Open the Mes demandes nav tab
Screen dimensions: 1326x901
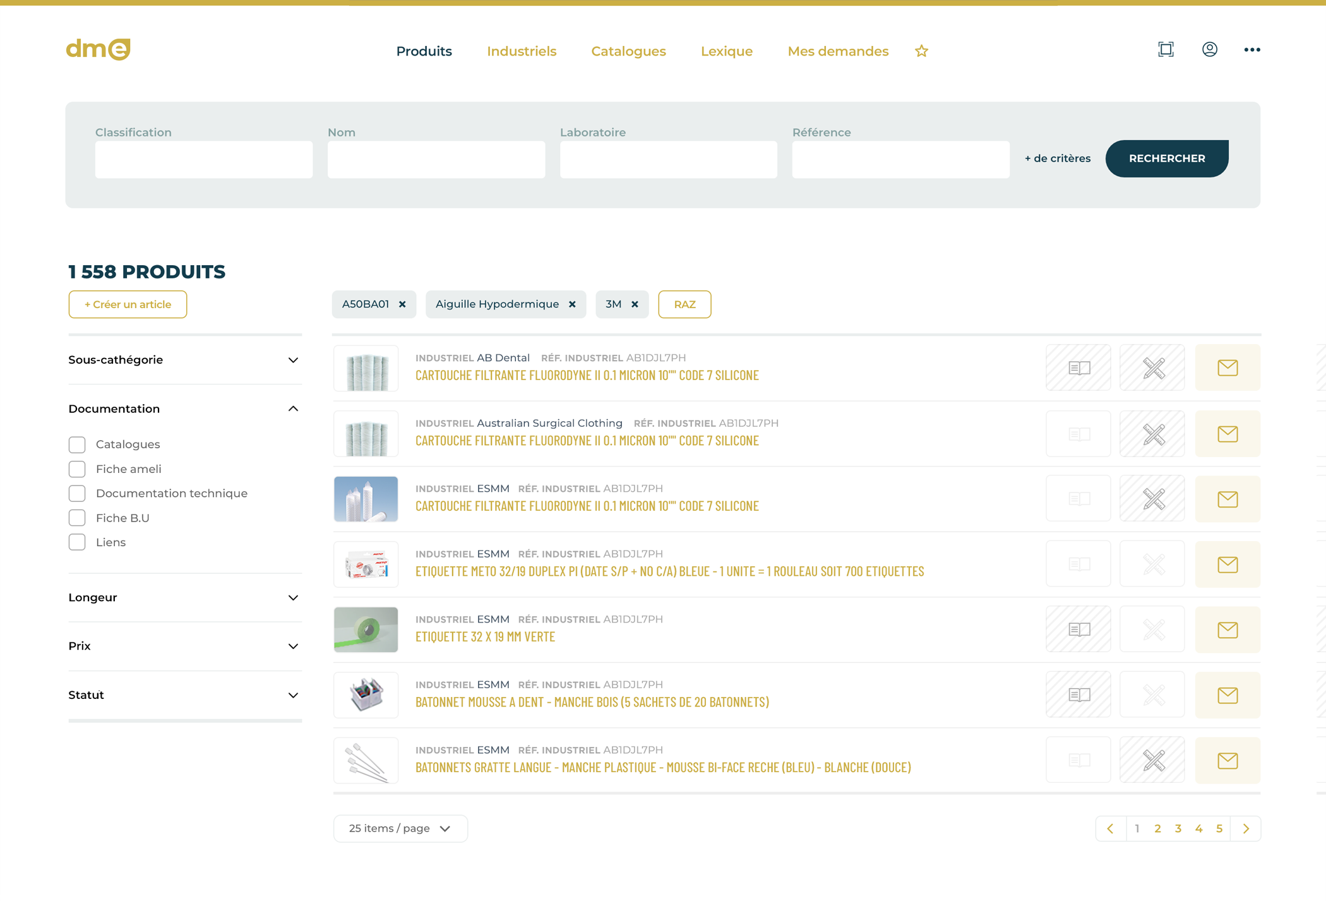pos(838,51)
